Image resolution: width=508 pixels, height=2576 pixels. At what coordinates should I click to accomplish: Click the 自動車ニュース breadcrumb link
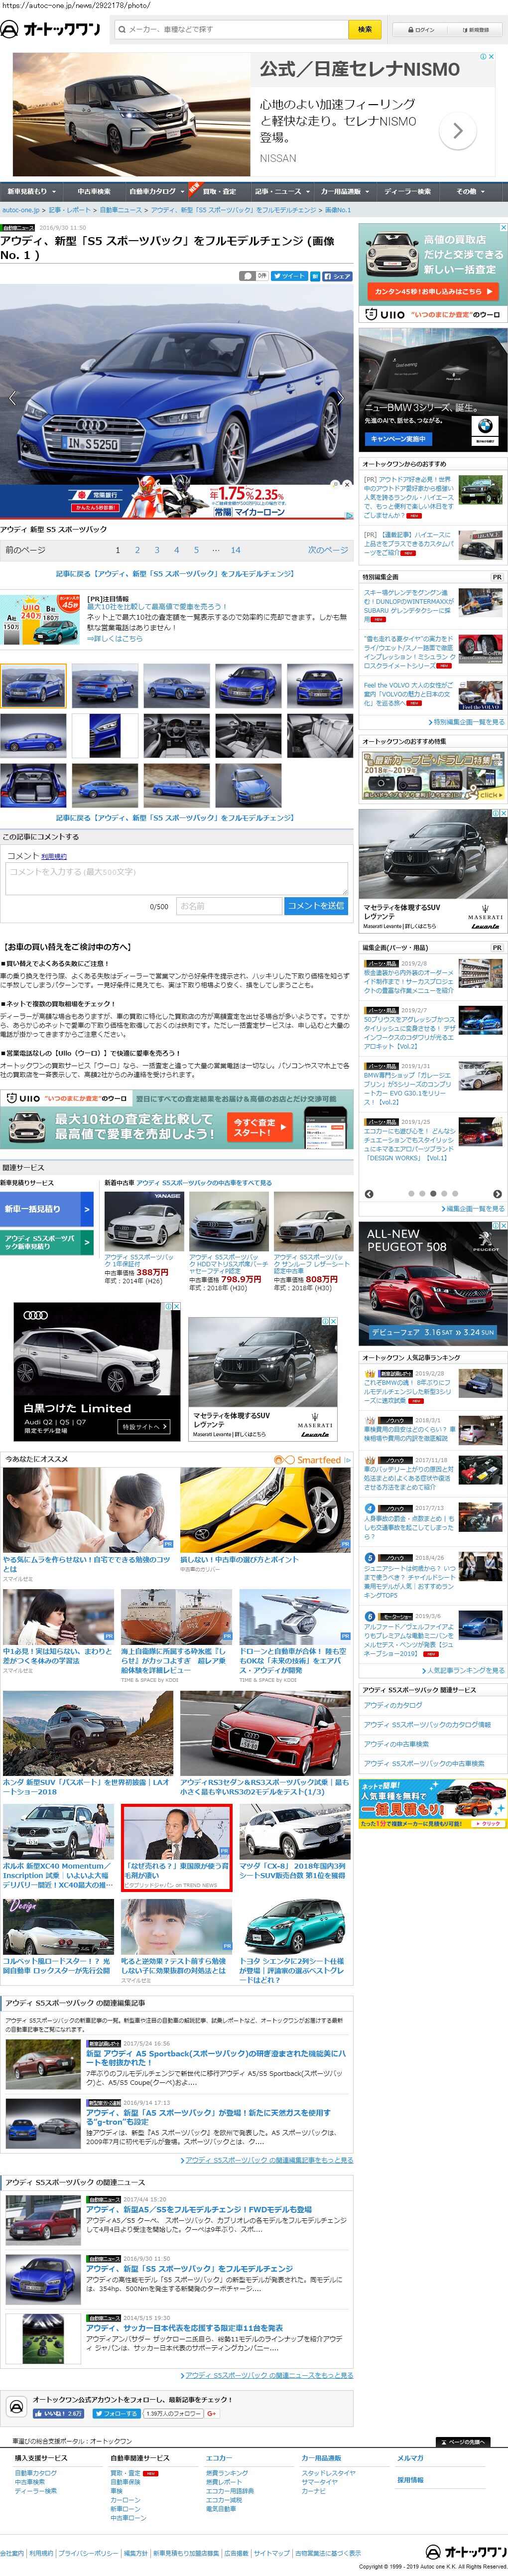pos(121,210)
